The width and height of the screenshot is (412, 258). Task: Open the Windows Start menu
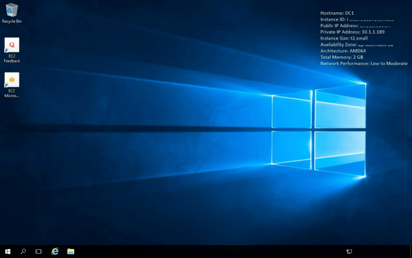click(8, 252)
